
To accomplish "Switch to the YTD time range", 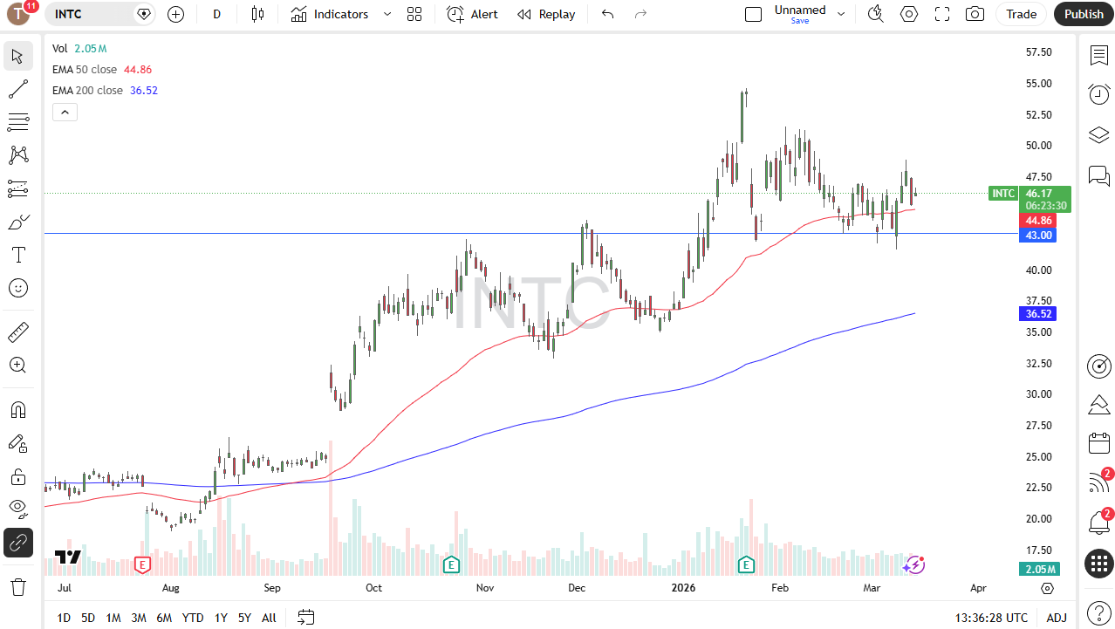I will (x=193, y=618).
